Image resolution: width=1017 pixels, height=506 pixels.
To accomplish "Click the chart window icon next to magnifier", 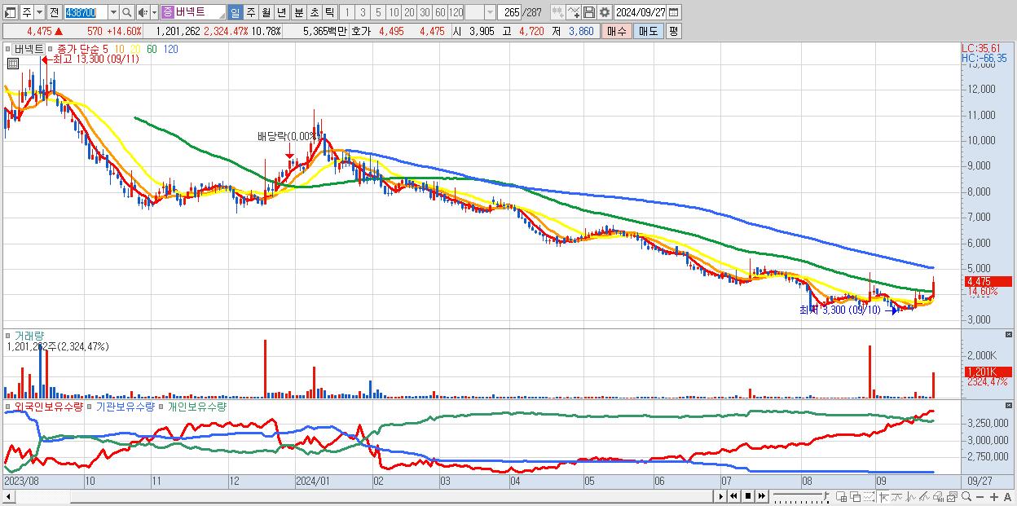I will click(x=952, y=496).
